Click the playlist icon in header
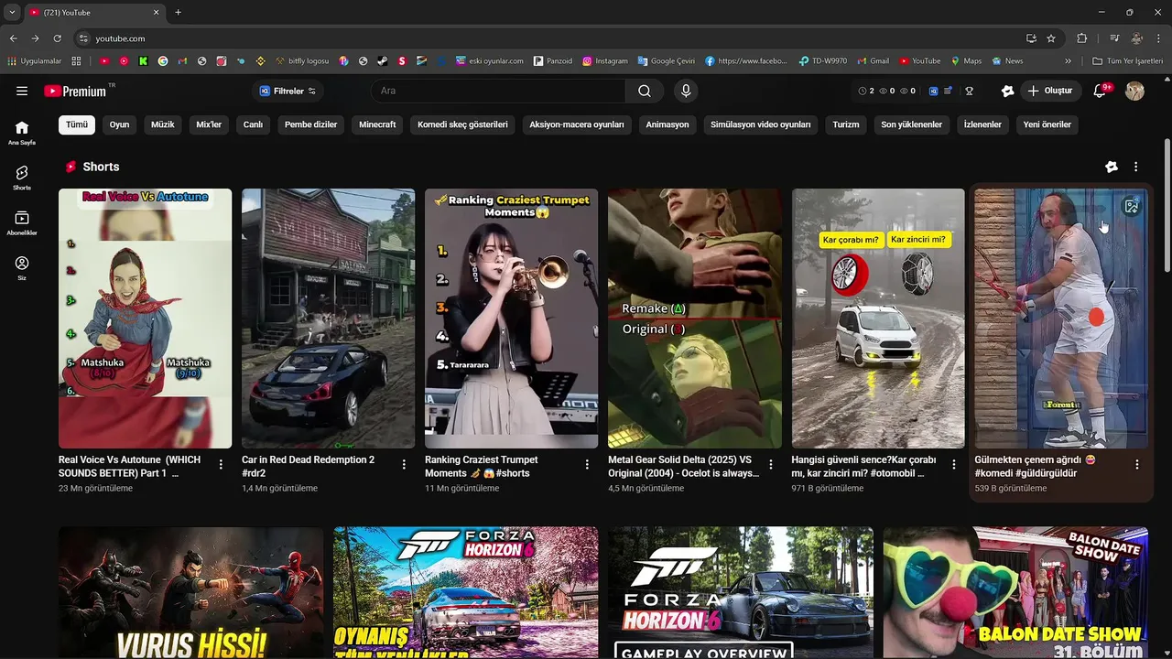The image size is (1172, 659). (x=949, y=91)
